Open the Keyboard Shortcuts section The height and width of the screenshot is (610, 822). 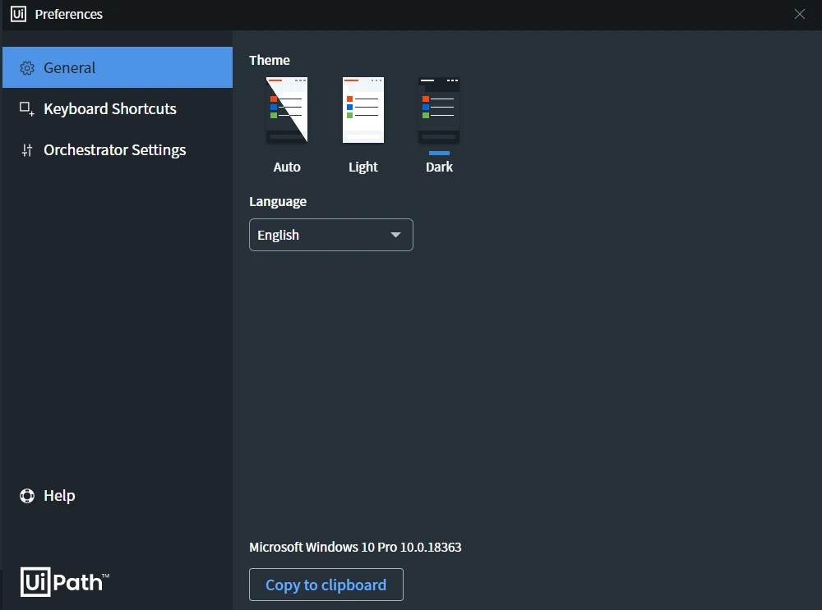point(118,108)
